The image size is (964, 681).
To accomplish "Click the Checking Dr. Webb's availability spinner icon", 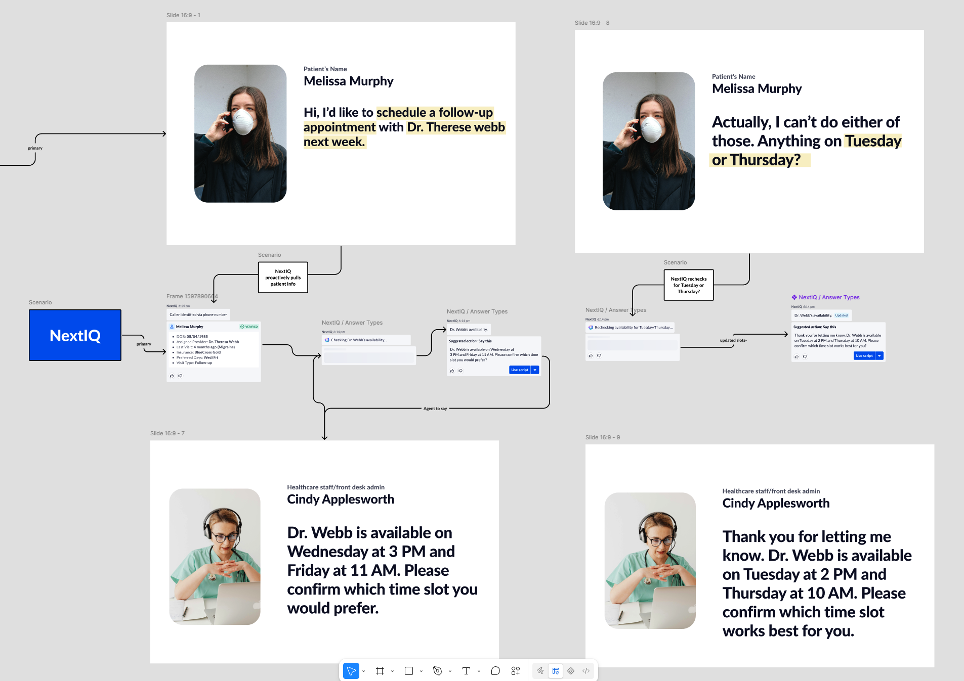I will pyautogui.click(x=327, y=340).
